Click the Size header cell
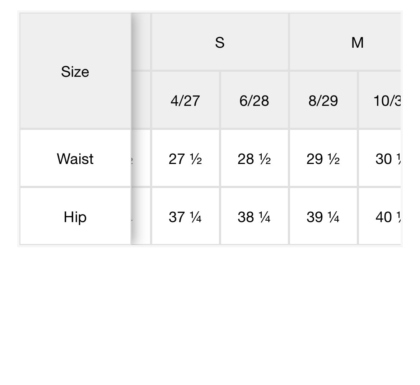 (x=75, y=71)
